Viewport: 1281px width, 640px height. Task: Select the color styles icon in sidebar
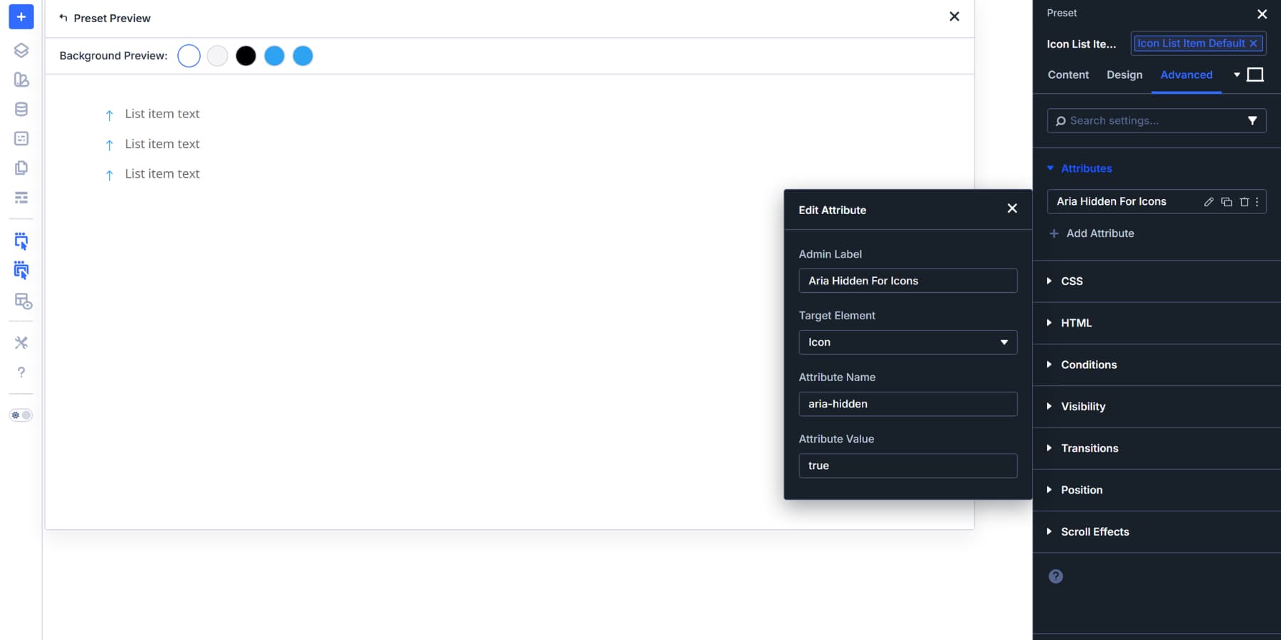pos(21,80)
